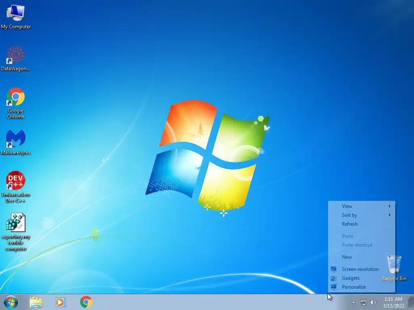Launch Windows Media Player from the taskbar

pos(61,302)
